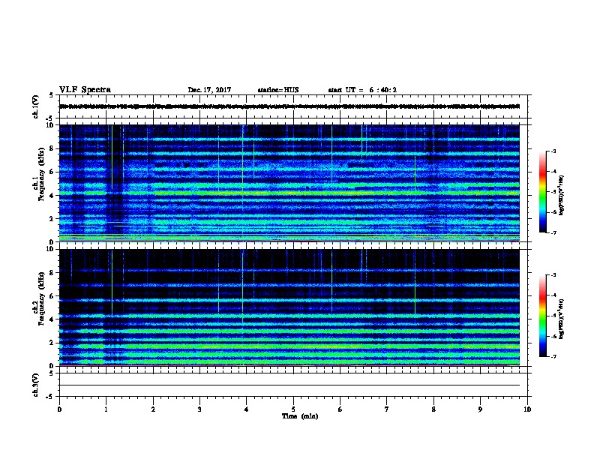Click time axis tick label "3"
Image resolution: width=594 pixels, height=459 pixels.
[199, 409]
